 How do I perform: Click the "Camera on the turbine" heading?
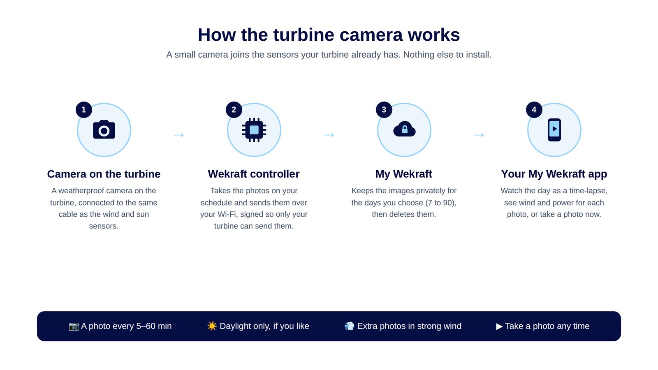point(104,174)
